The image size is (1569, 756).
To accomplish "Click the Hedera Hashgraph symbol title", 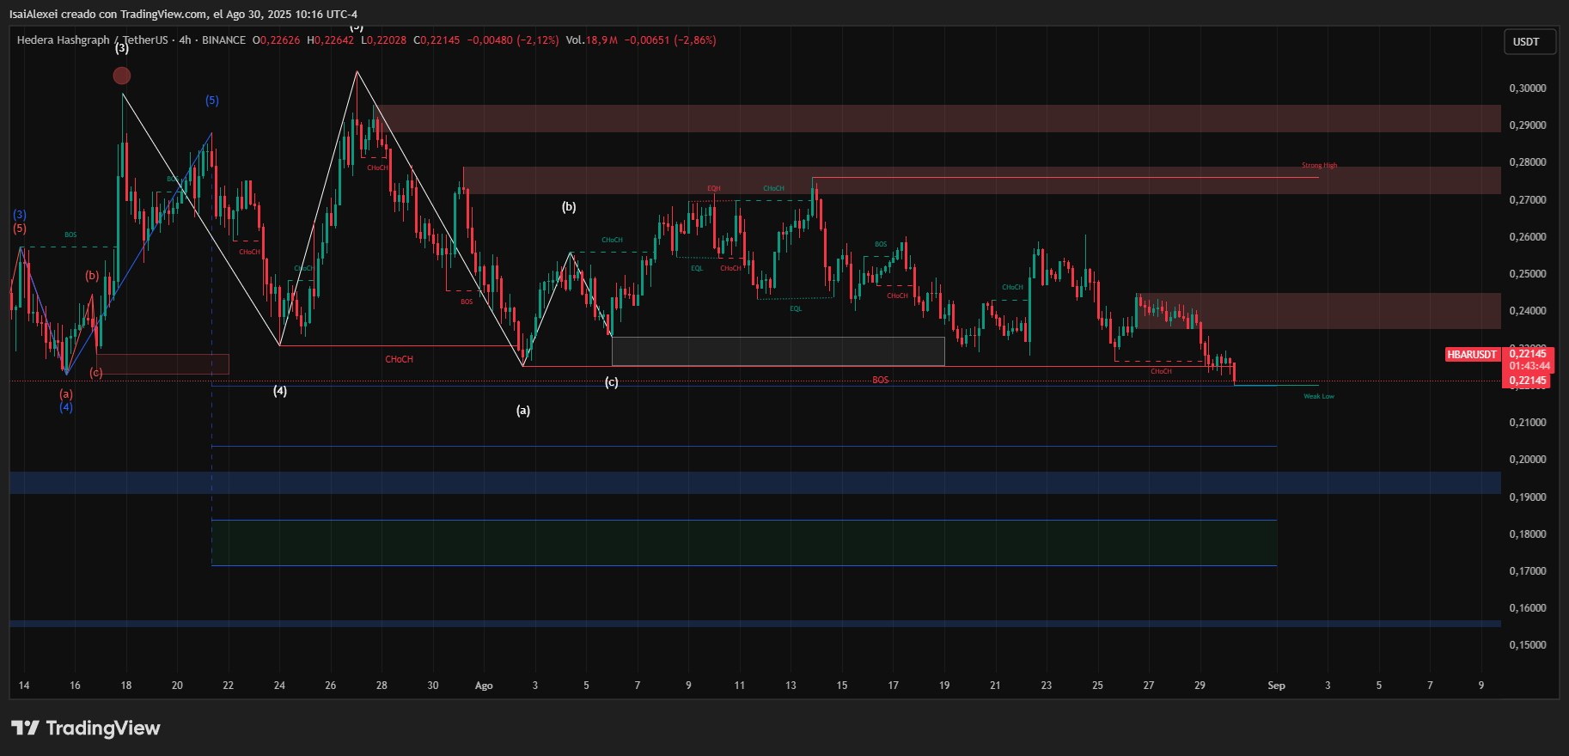I will click(x=64, y=40).
